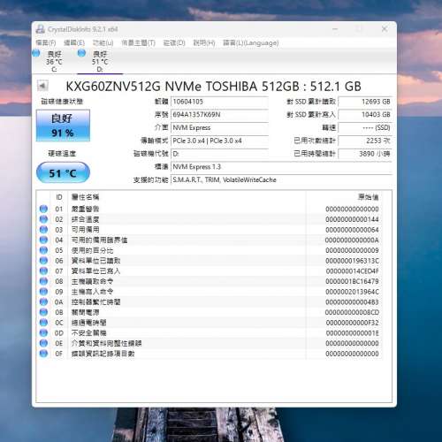Click the standard field NVM Express 1.3
Screen dimensions: 442x442
coord(281,167)
